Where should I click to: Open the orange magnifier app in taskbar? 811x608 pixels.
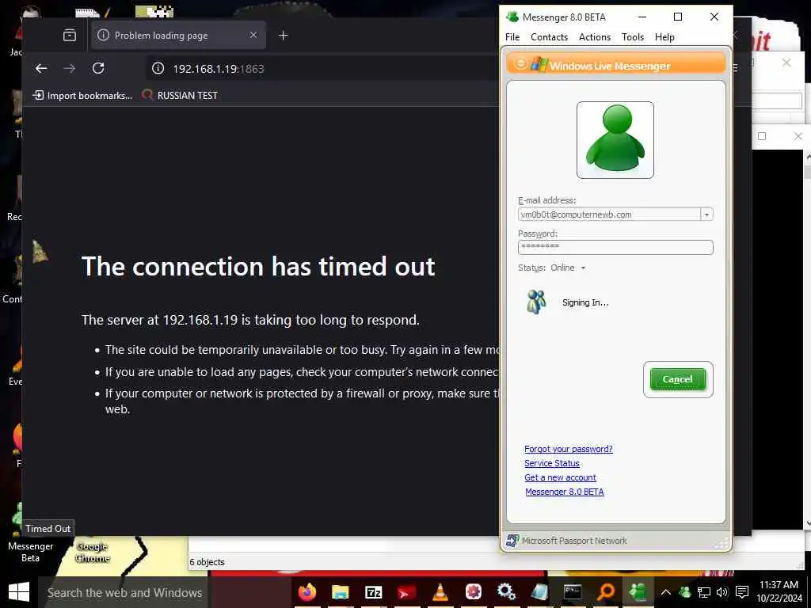(606, 591)
